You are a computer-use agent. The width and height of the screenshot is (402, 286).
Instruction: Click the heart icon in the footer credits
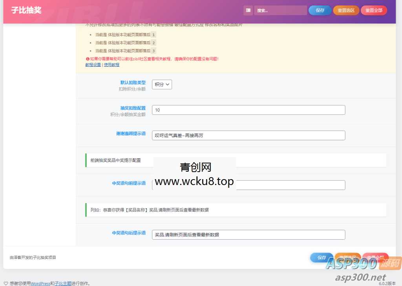(5, 283)
